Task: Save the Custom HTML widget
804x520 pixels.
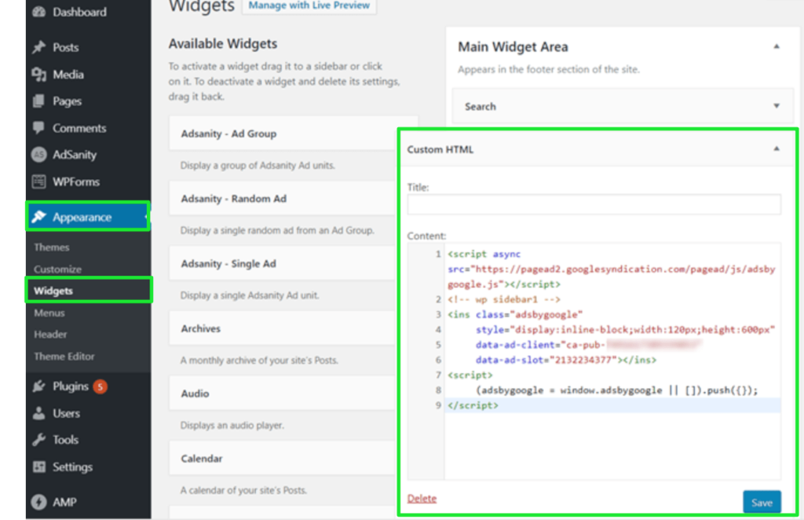Action: [762, 503]
